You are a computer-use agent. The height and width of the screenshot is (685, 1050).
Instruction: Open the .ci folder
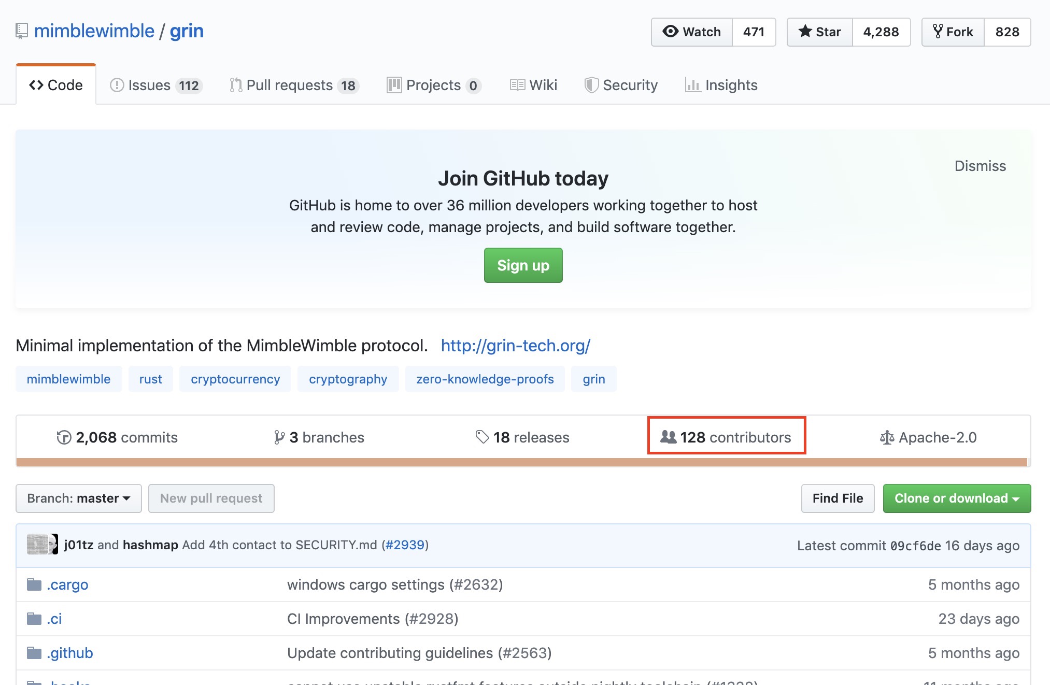[x=54, y=619]
